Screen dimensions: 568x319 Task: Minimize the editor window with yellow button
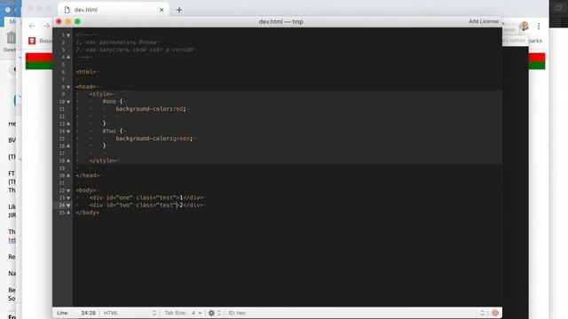(x=68, y=21)
